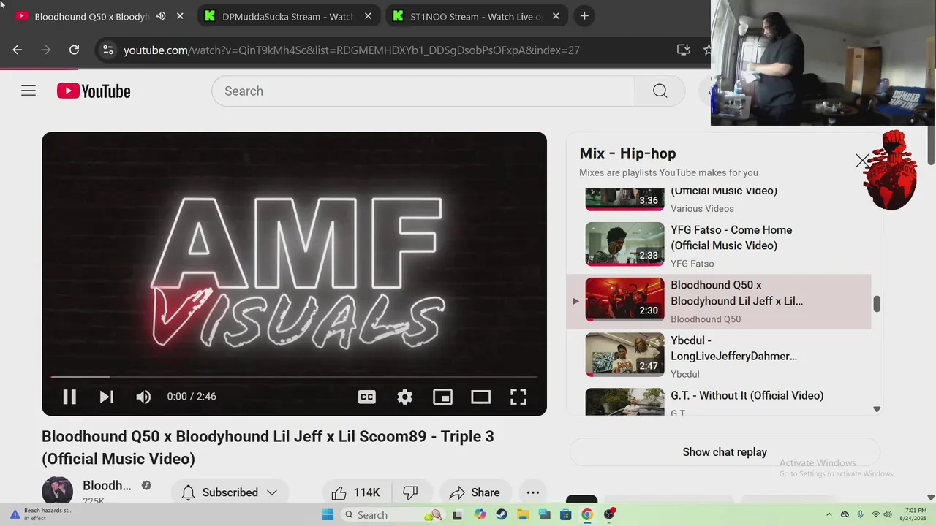Show hidden system tray icons
The width and height of the screenshot is (936, 526).
(x=829, y=514)
